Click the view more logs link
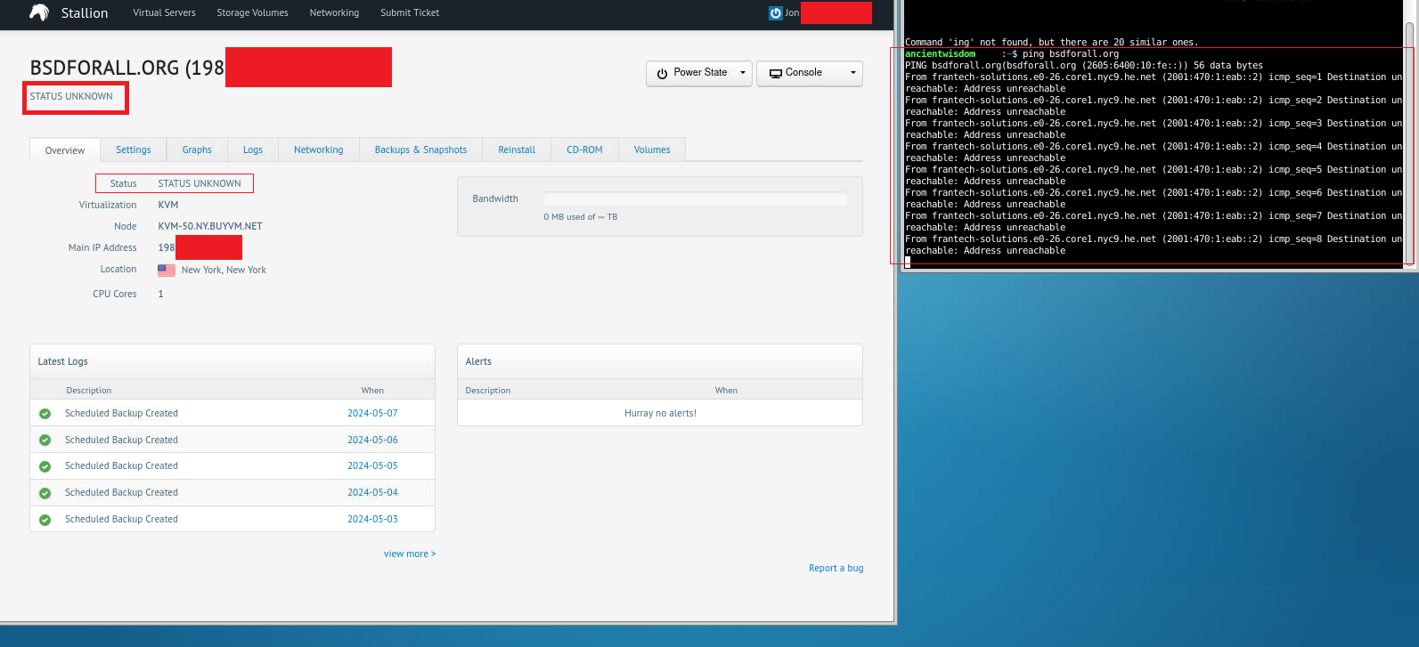This screenshot has width=1419, height=647. 409,554
